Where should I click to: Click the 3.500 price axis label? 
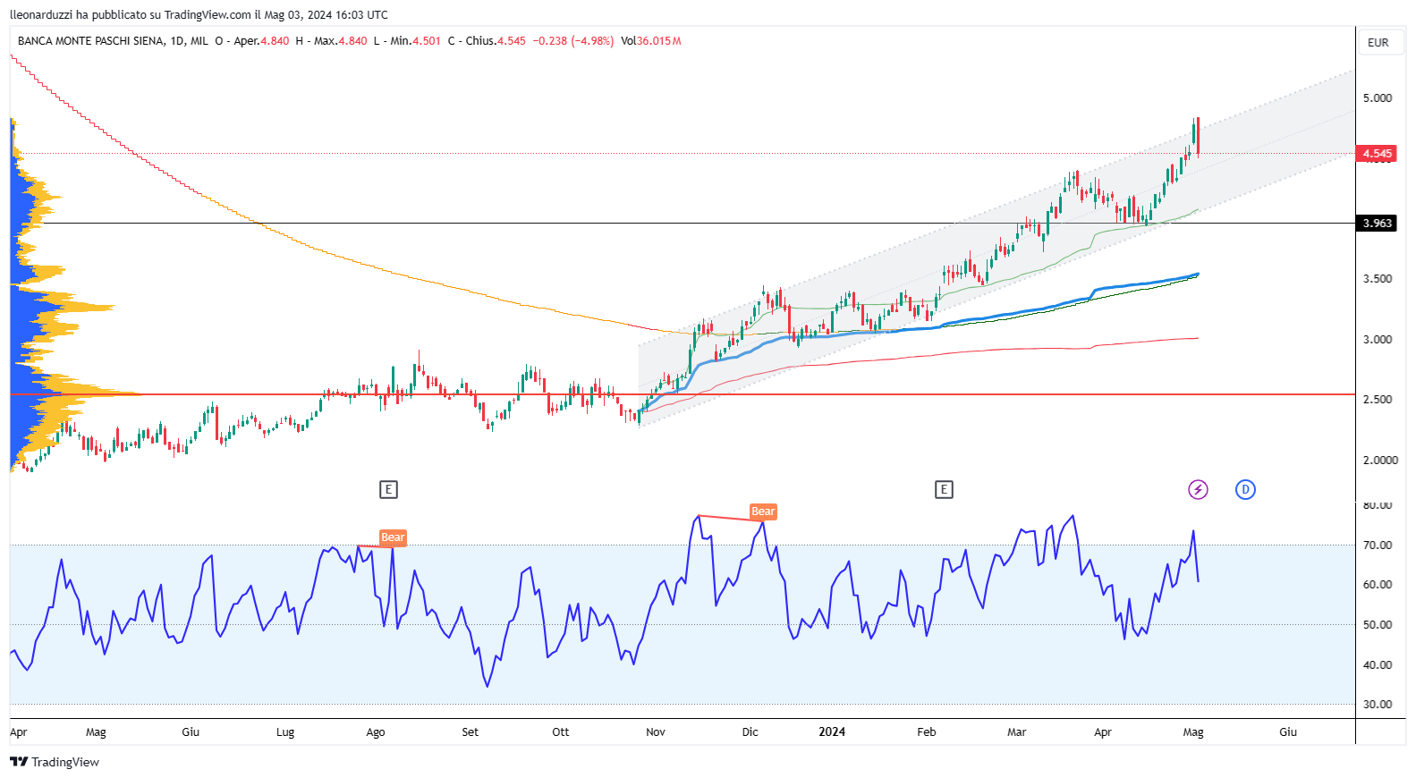click(x=1378, y=279)
